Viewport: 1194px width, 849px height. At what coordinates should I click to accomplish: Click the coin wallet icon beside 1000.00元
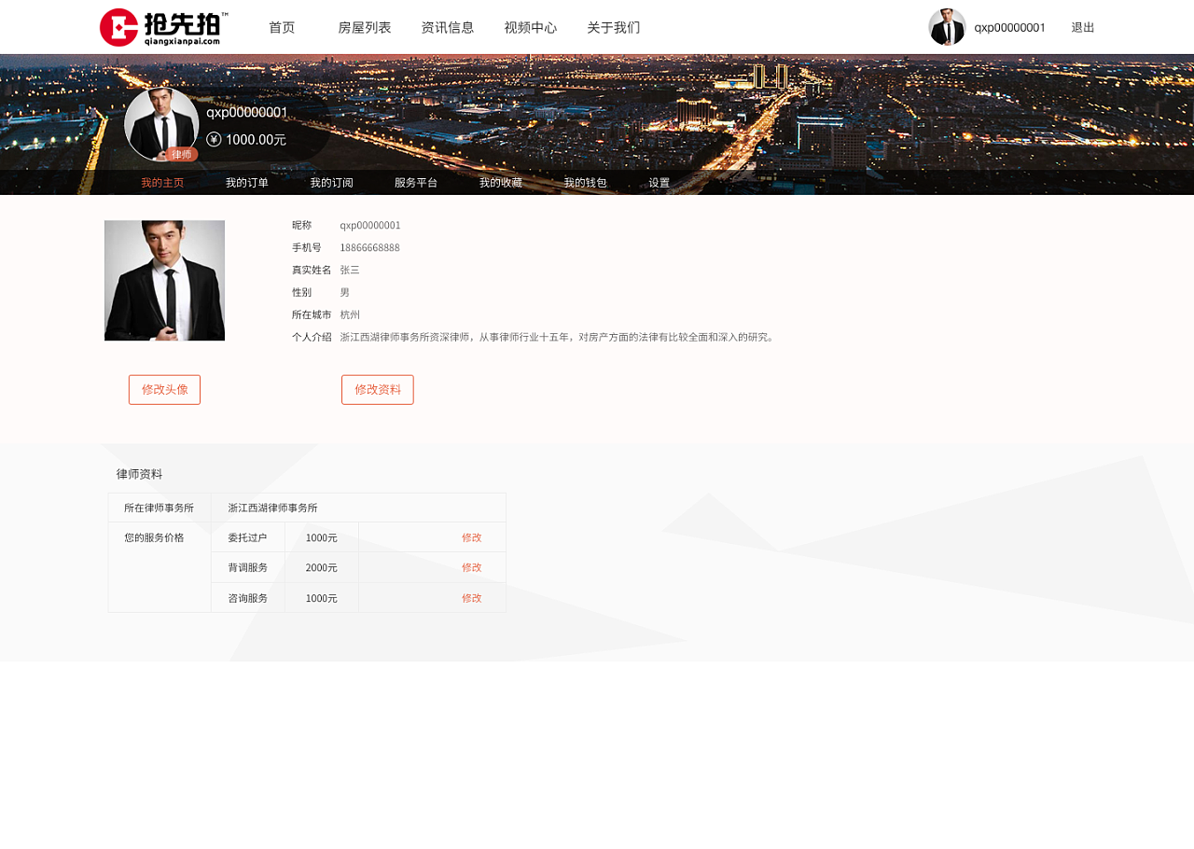[x=214, y=139]
